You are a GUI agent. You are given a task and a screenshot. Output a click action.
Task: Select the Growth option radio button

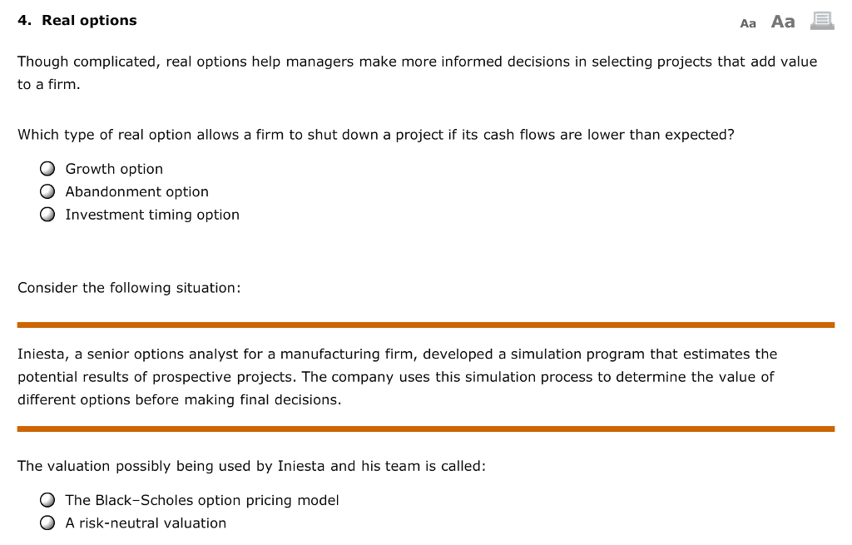pyautogui.click(x=47, y=168)
